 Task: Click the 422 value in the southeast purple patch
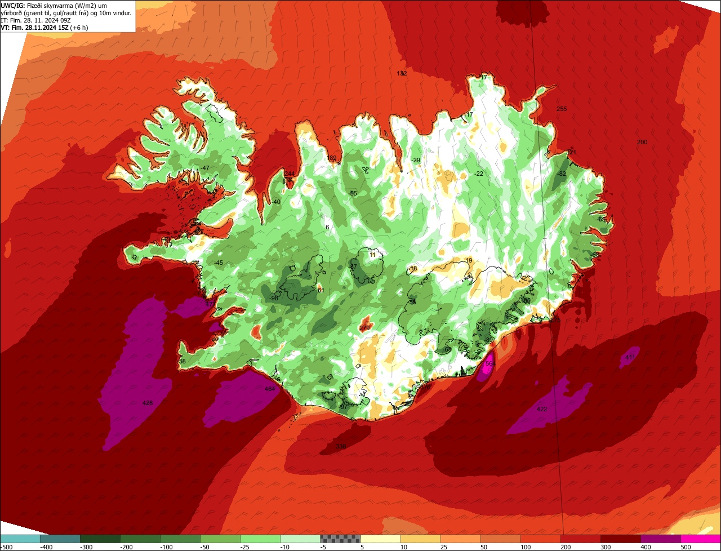542,409
